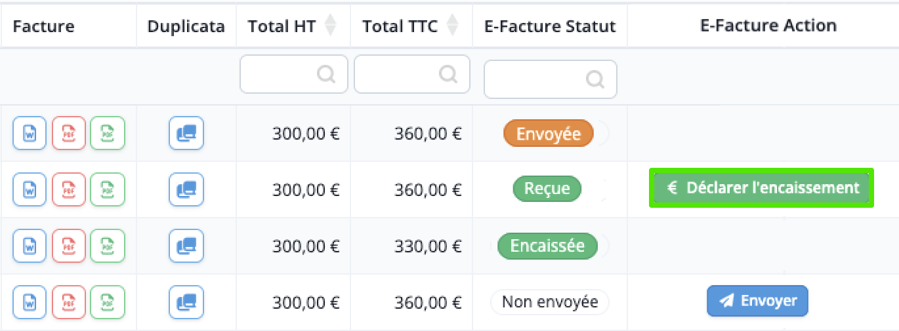Click the Envoyer button

(x=757, y=302)
